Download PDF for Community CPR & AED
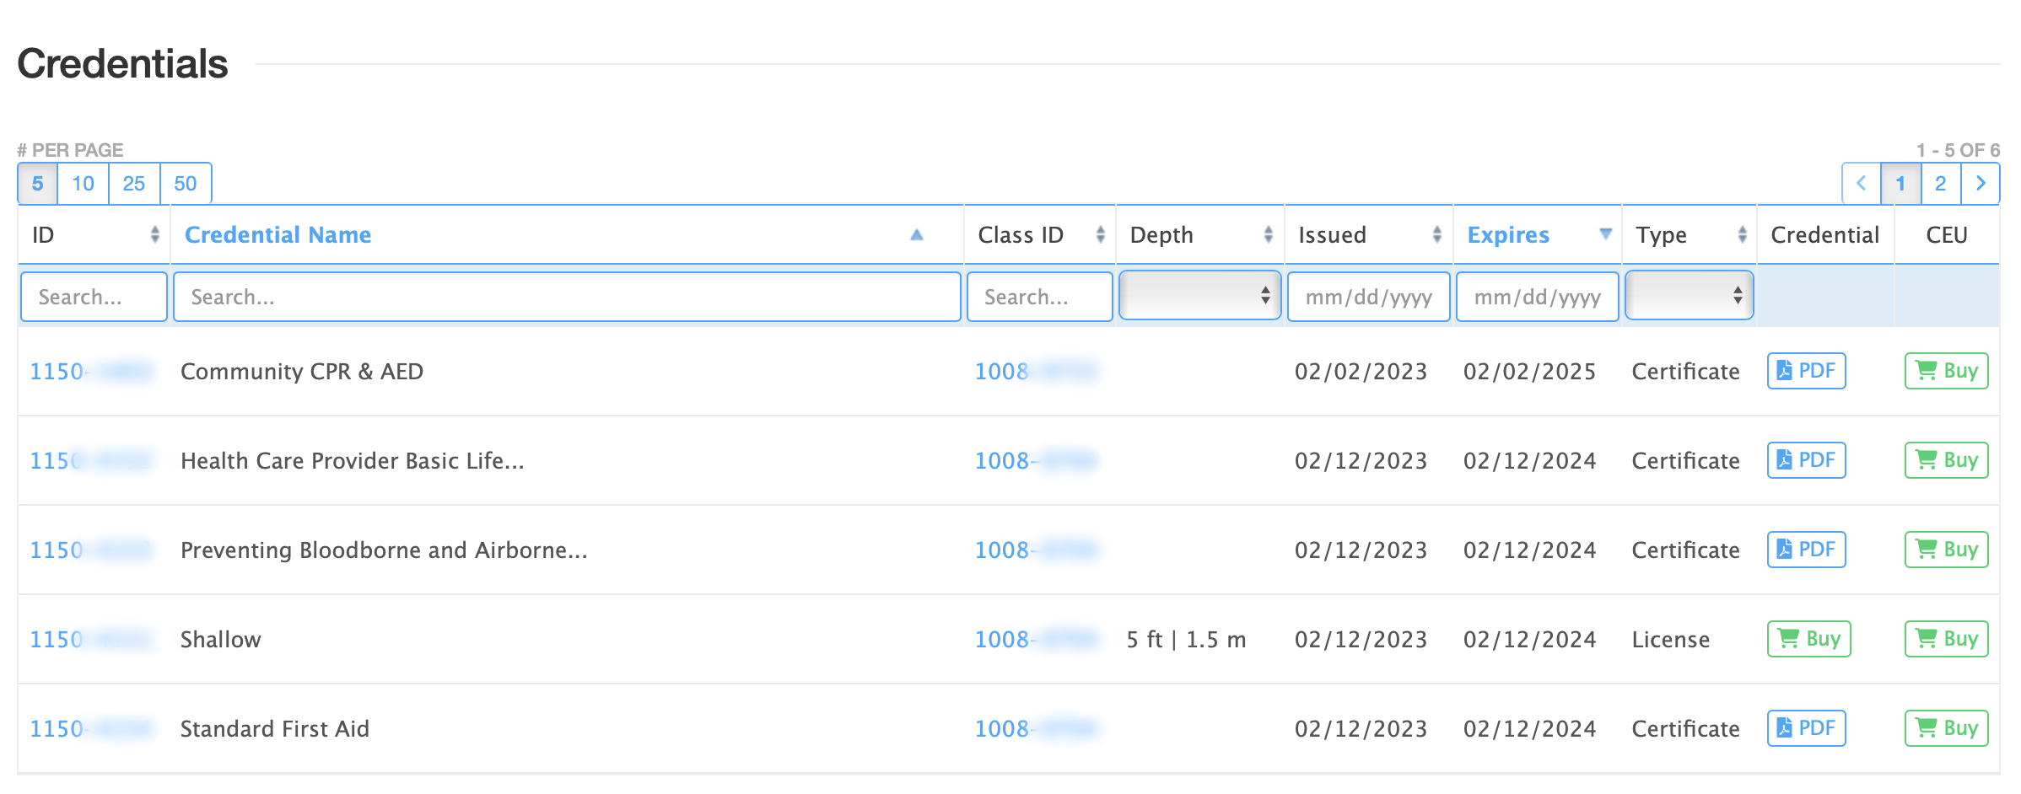2021x794 pixels. point(1805,371)
